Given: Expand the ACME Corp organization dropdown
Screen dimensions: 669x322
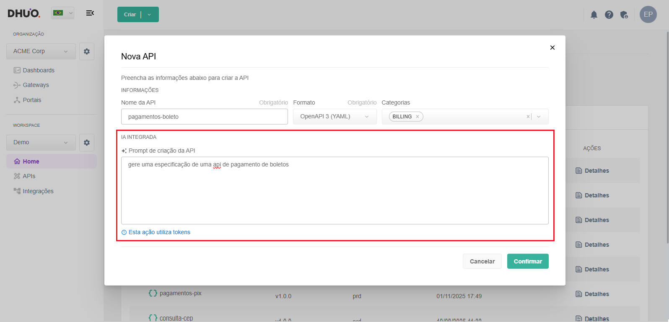Looking at the screenshot, I should (41, 51).
